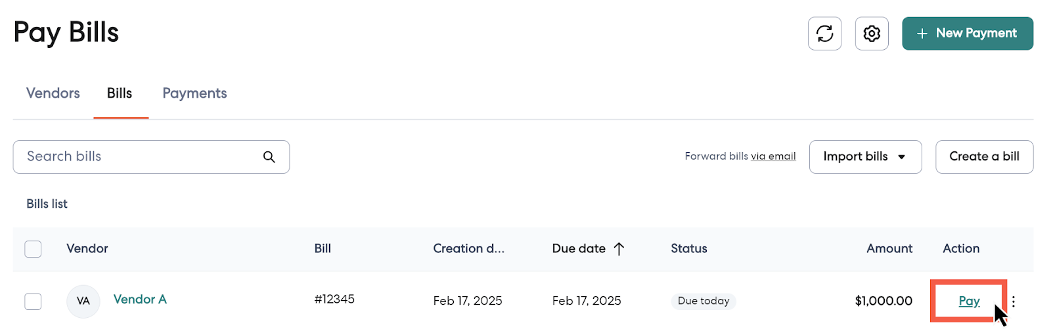The image size is (1051, 329).
Task: Switch to the Vendors tab
Action: pos(53,94)
